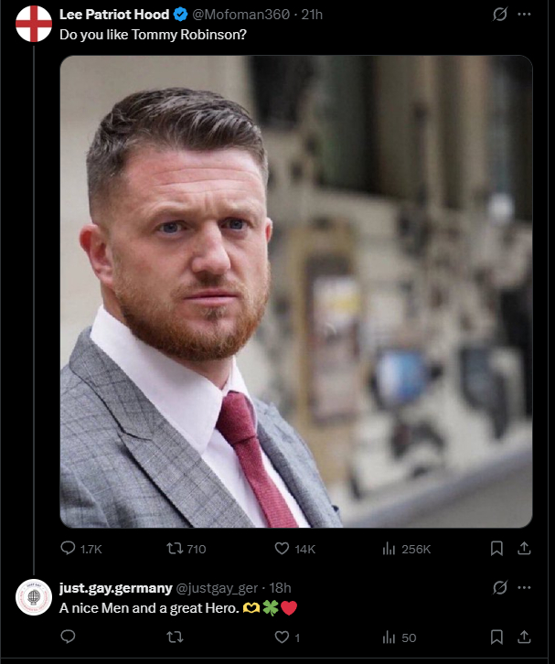View analytics showing 256K views
Image resolution: width=555 pixels, height=664 pixels.
point(388,549)
